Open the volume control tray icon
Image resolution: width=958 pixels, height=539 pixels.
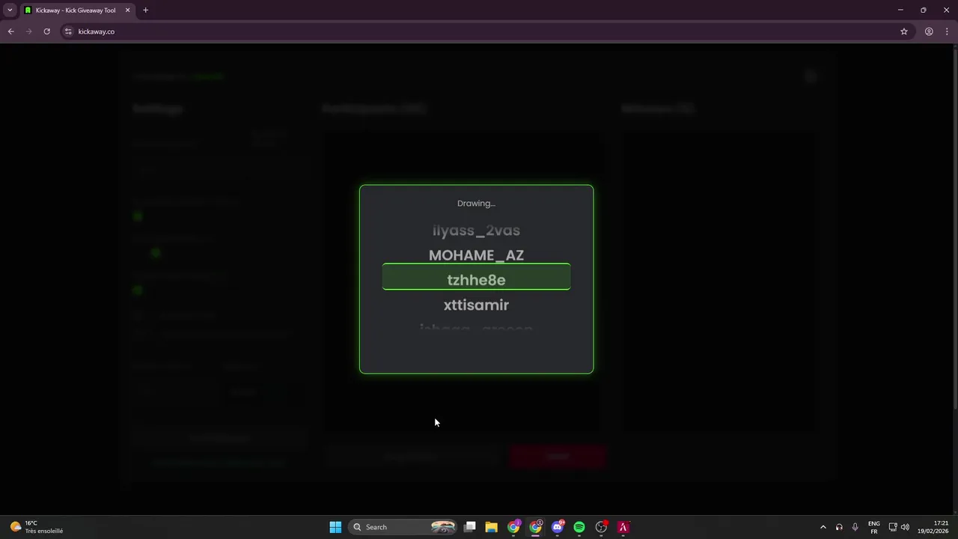click(x=906, y=527)
